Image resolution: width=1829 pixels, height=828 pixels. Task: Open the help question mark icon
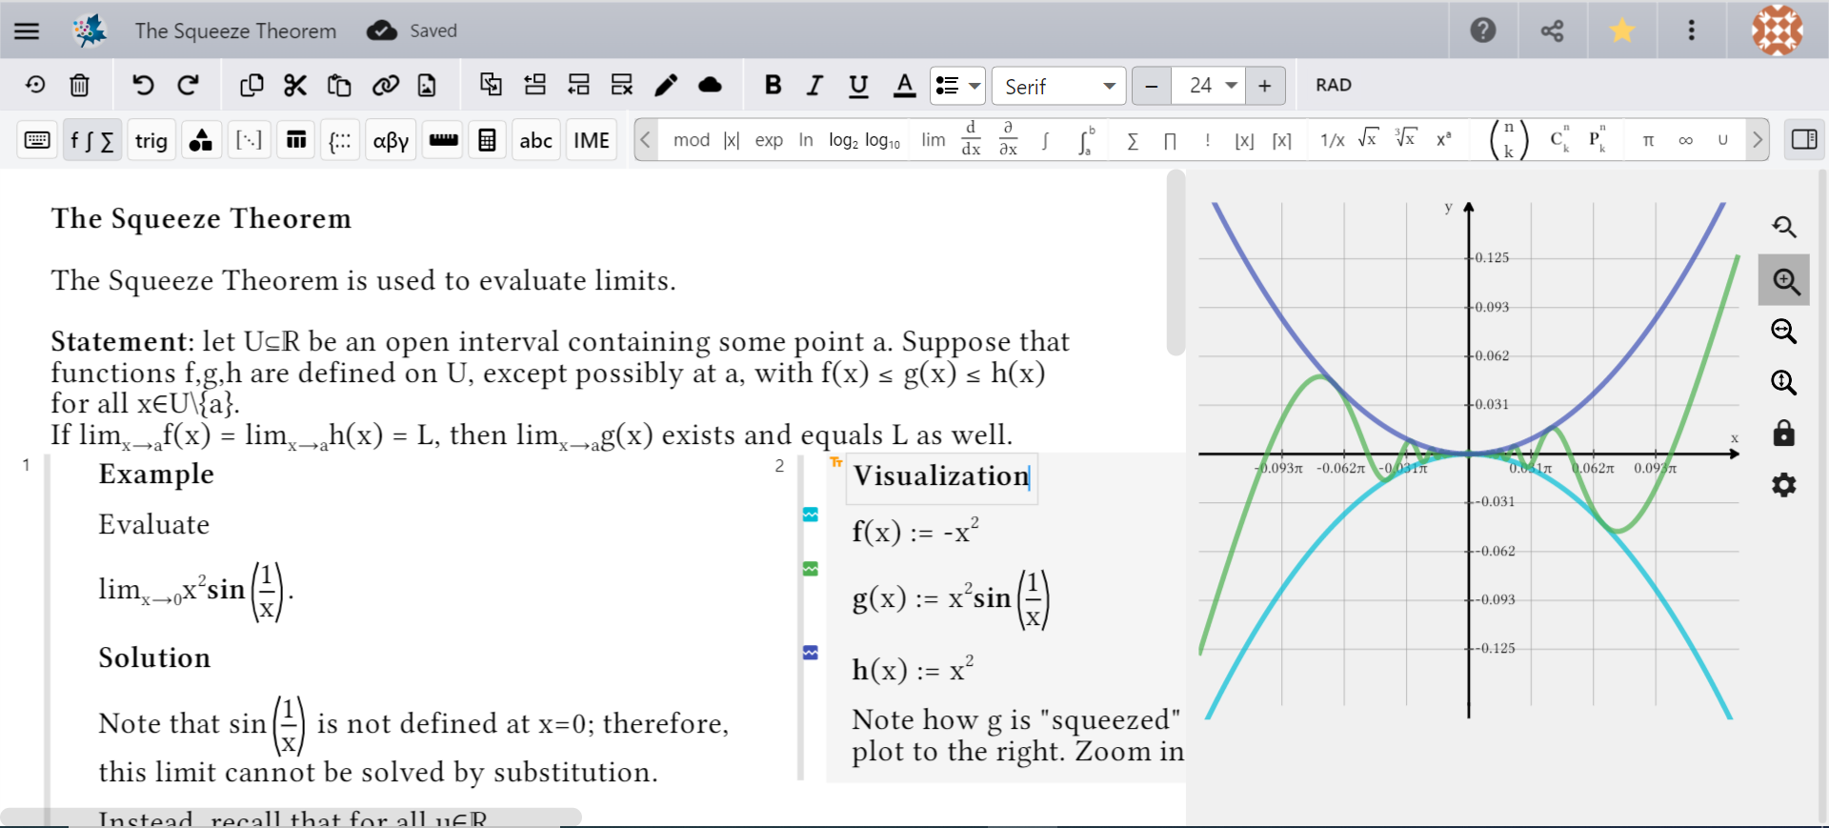coord(1483,30)
